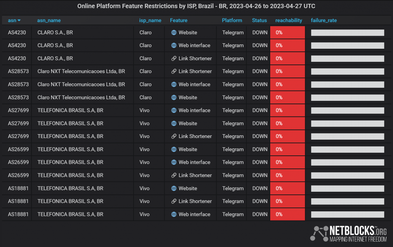The height and width of the screenshot is (247, 393).
Task: Click the globe icon in AS26599 Web interface row
Action: 174,162
